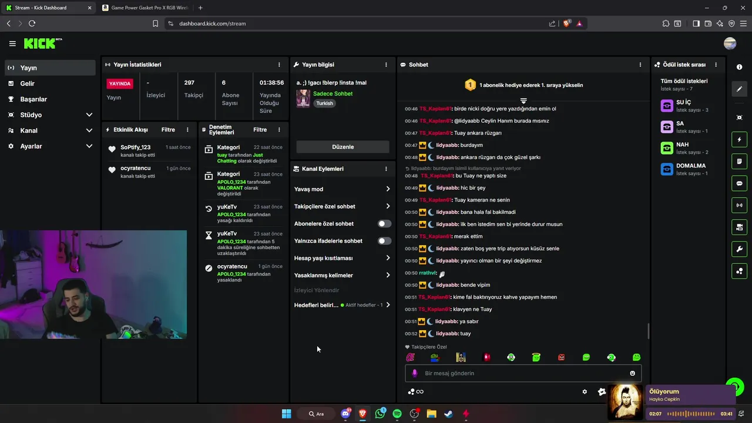Select Başarılar in left navigation
The height and width of the screenshot is (423, 752).
(x=50, y=99)
